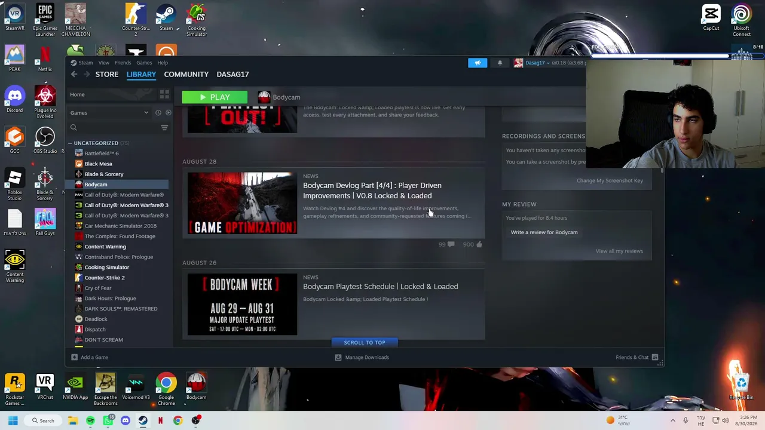This screenshot has width=765, height=430.
Task: Click the comments icon on the devlog post
Action: pyautogui.click(x=451, y=244)
